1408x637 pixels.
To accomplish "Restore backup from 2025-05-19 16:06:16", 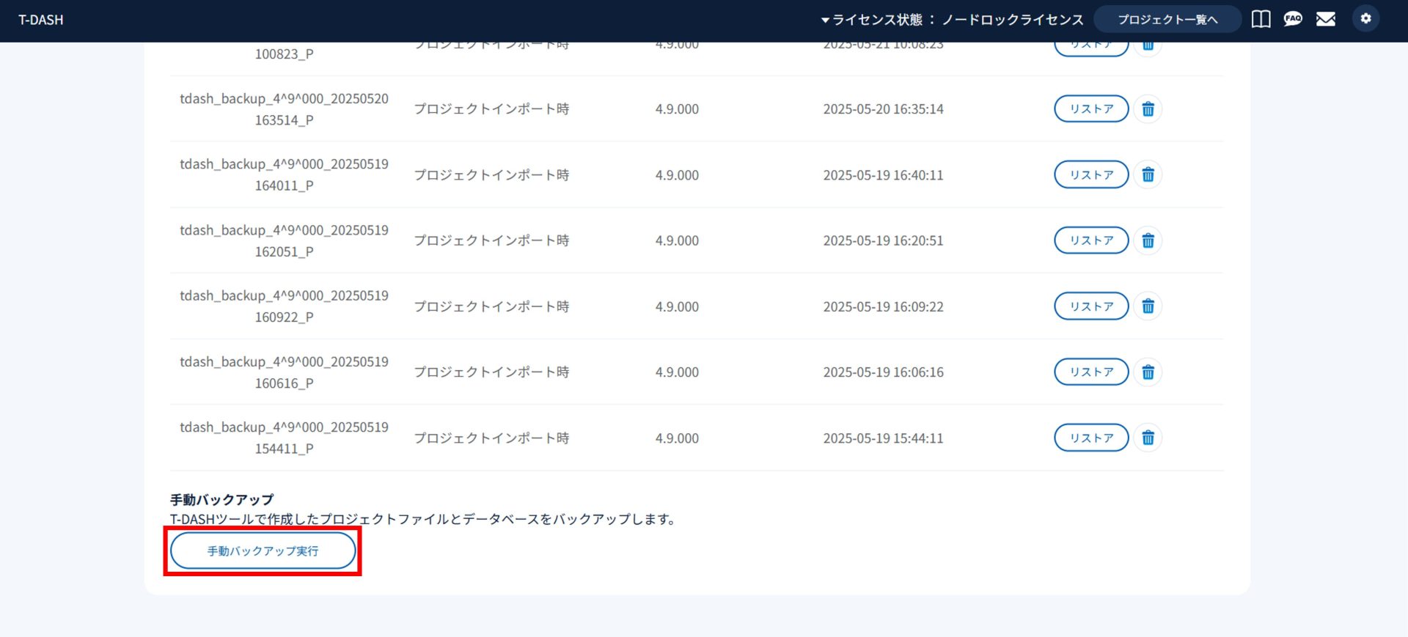I will click(x=1090, y=372).
